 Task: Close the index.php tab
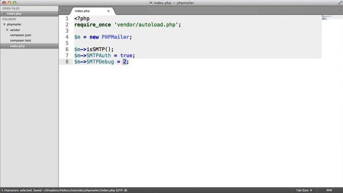tap(108, 11)
